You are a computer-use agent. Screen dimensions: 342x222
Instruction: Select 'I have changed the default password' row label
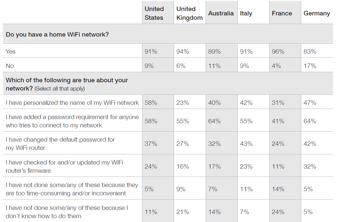[x=60, y=144]
